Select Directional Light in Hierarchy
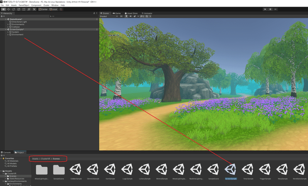308x186 pixels. pos(19,22)
